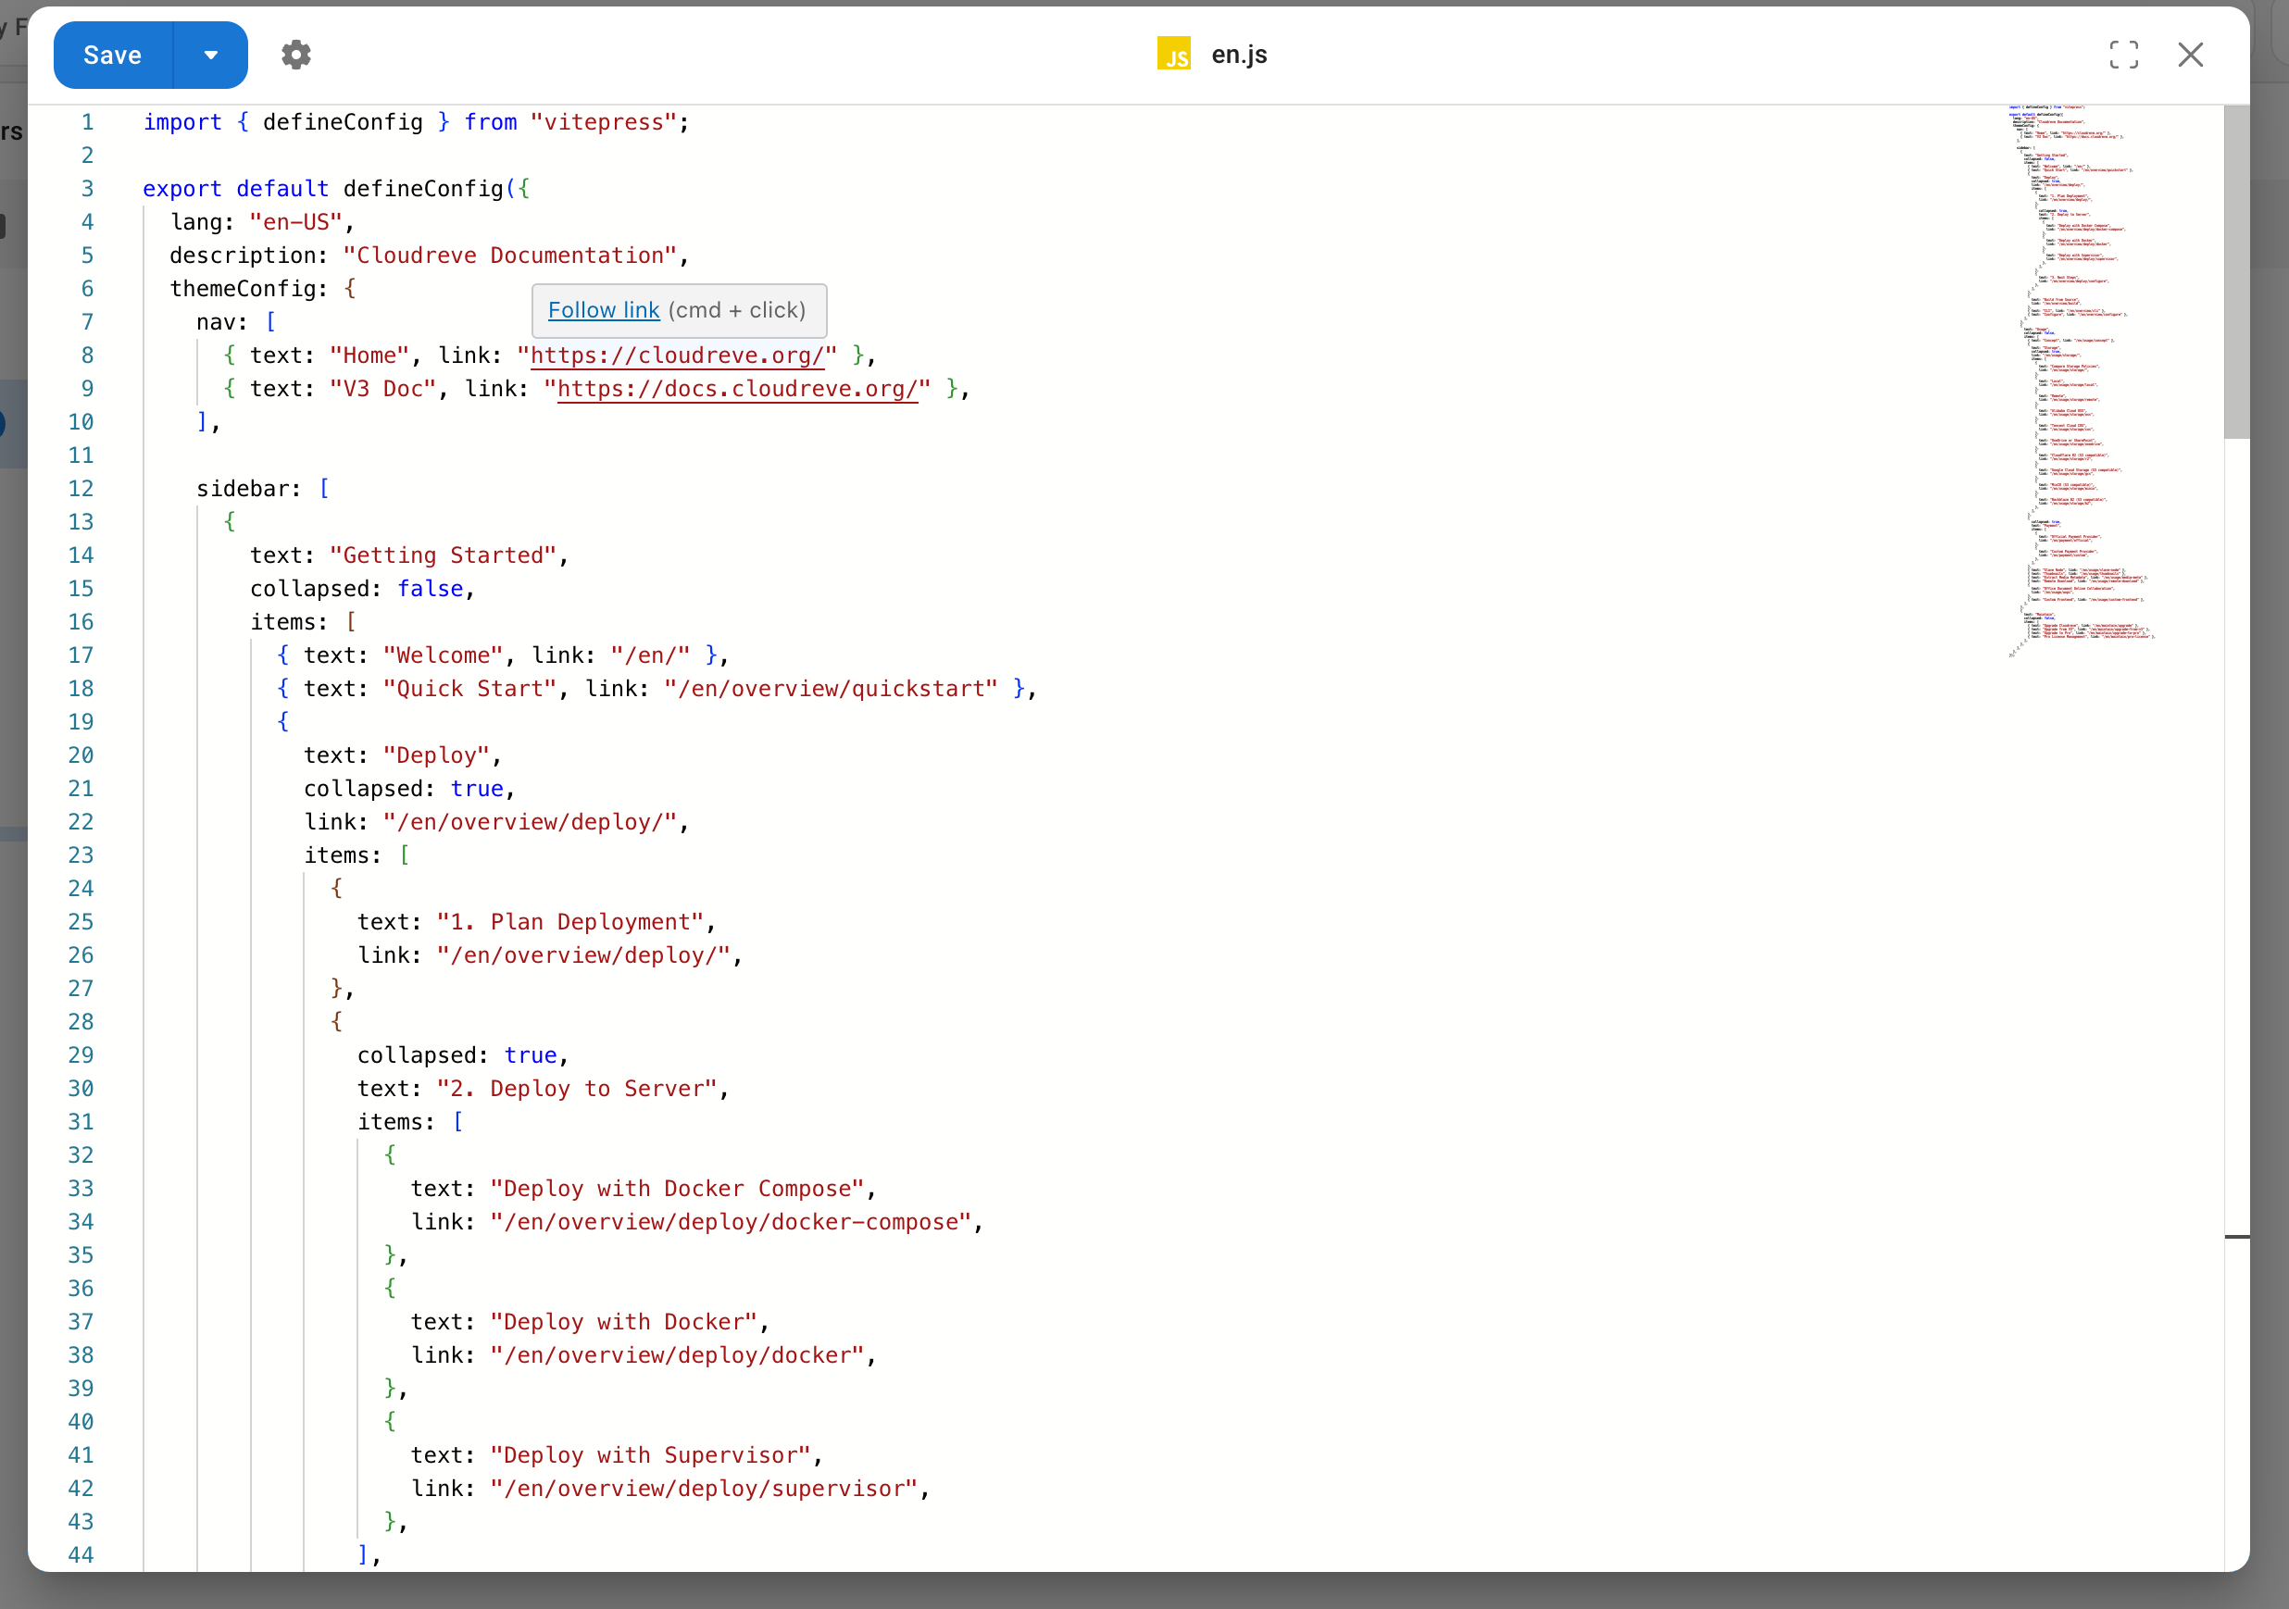Expand the editor to fullscreen
This screenshot has height=1609, width=2289.
2125,55
